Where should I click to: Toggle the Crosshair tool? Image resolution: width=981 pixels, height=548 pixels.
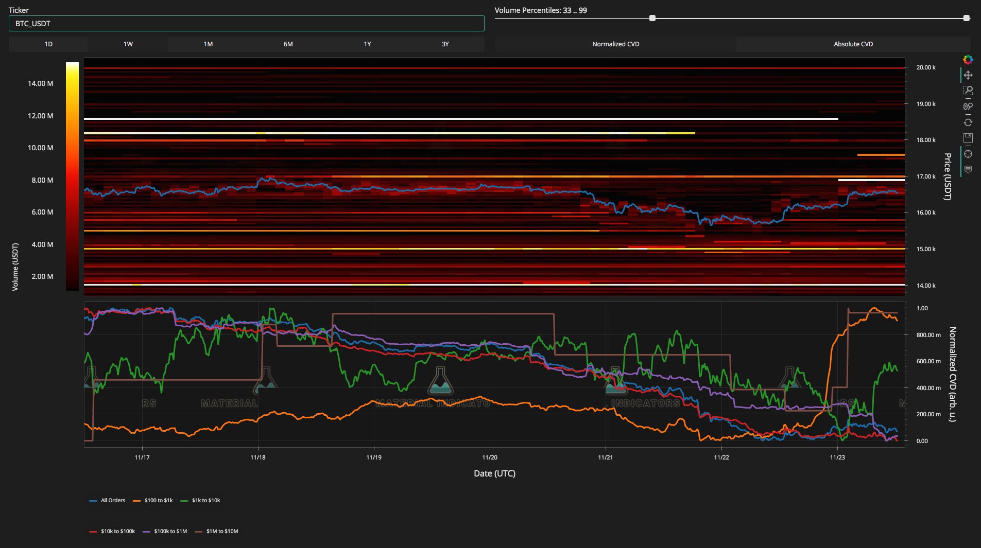click(x=968, y=154)
